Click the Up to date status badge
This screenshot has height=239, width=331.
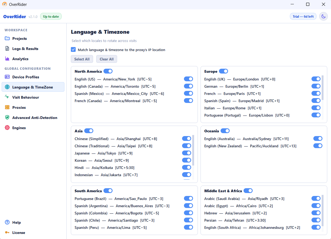tap(51, 17)
